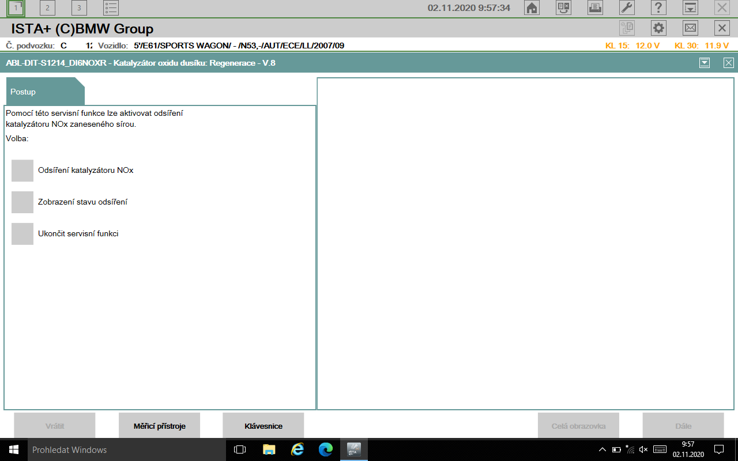Click the minimize-to-tray arrow icon in toolbar
This screenshot has width=738, height=461.
tap(690, 7)
